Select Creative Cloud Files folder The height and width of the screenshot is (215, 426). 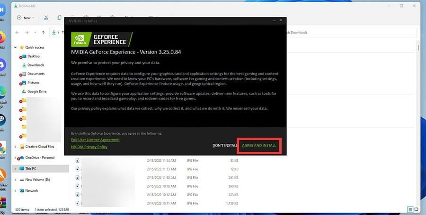(40, 147)
